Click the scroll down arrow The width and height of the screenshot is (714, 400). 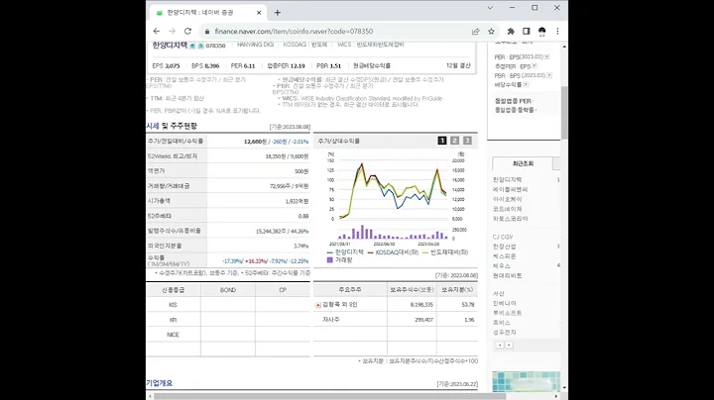pyautogui.click(x=564, y=388)
